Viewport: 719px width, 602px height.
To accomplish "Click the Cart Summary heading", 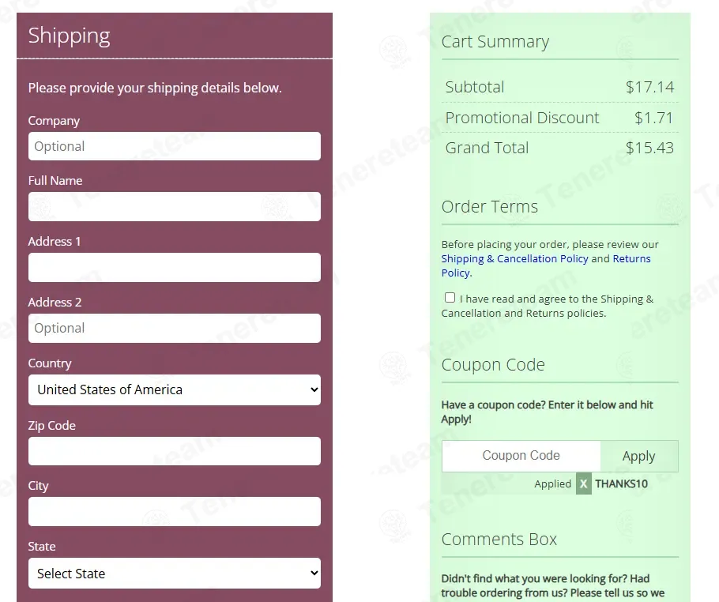I will point(495,42).
